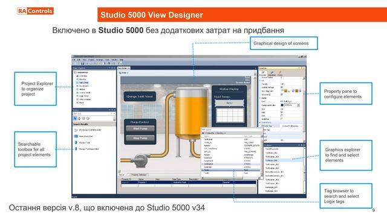Click the background color hex value field
The image size is (387, 217).
coord(290,105)
